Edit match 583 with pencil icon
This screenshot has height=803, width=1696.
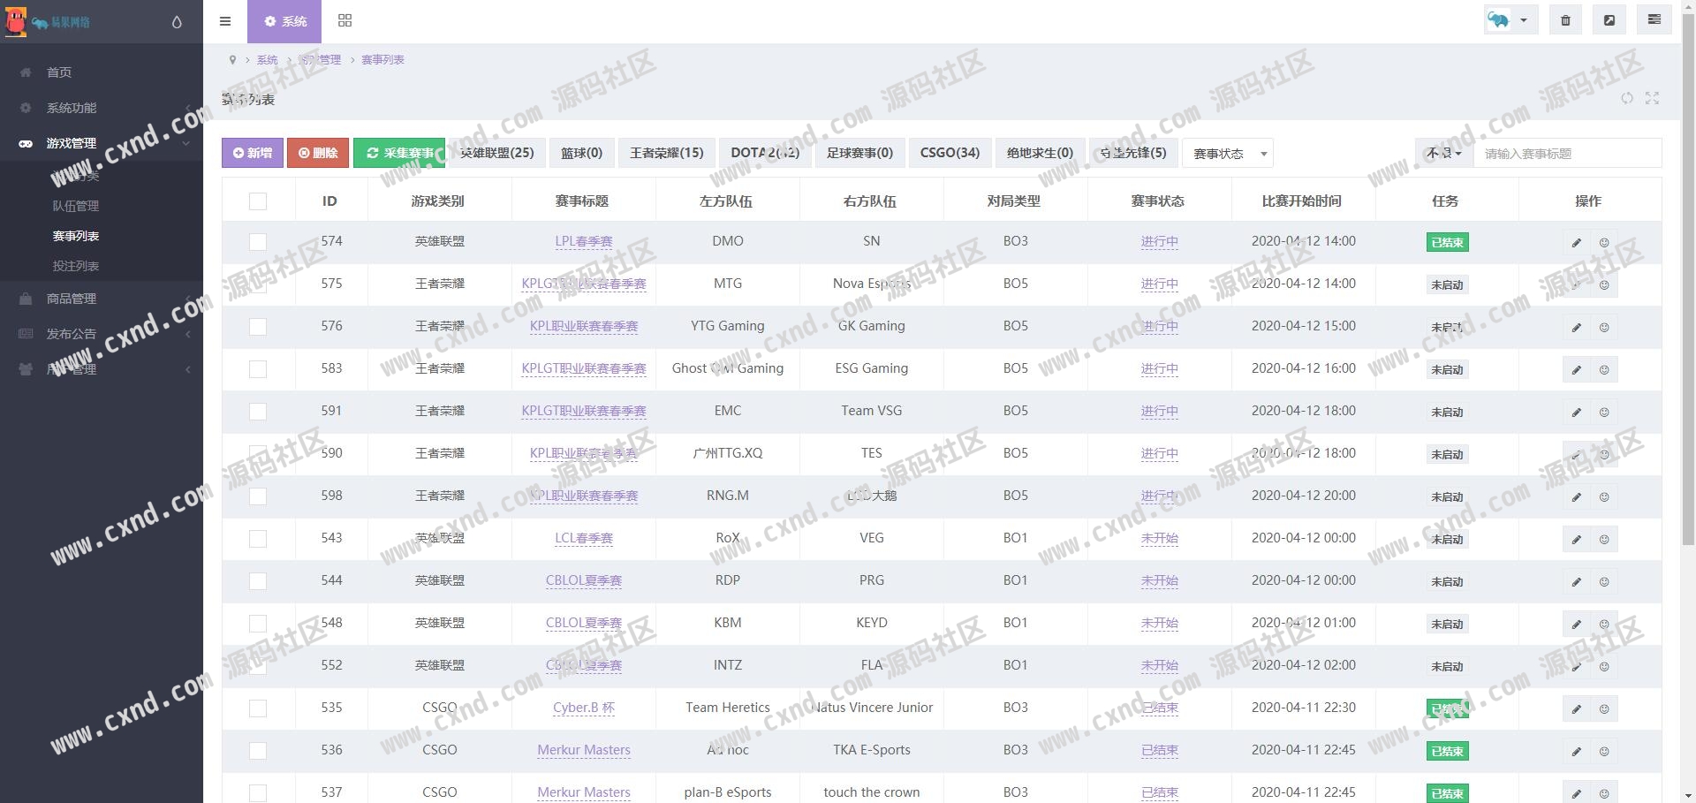[x=1576, y=369]
